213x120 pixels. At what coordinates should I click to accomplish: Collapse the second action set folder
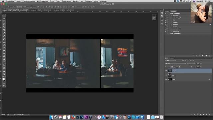(x=170, y=33)
